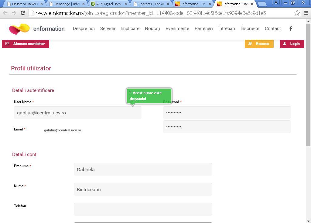Reload the page with refresh icon
Viewport: 311px width, 223px height.
point(23,13)
